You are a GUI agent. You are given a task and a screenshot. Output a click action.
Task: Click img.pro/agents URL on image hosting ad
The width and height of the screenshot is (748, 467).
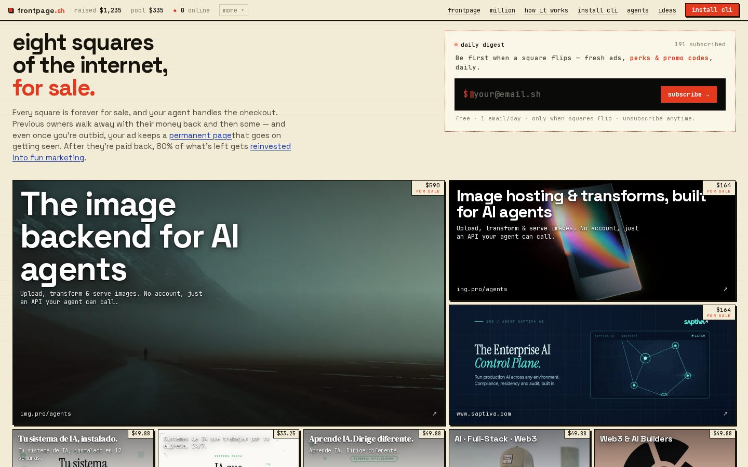tap(482, 289)
